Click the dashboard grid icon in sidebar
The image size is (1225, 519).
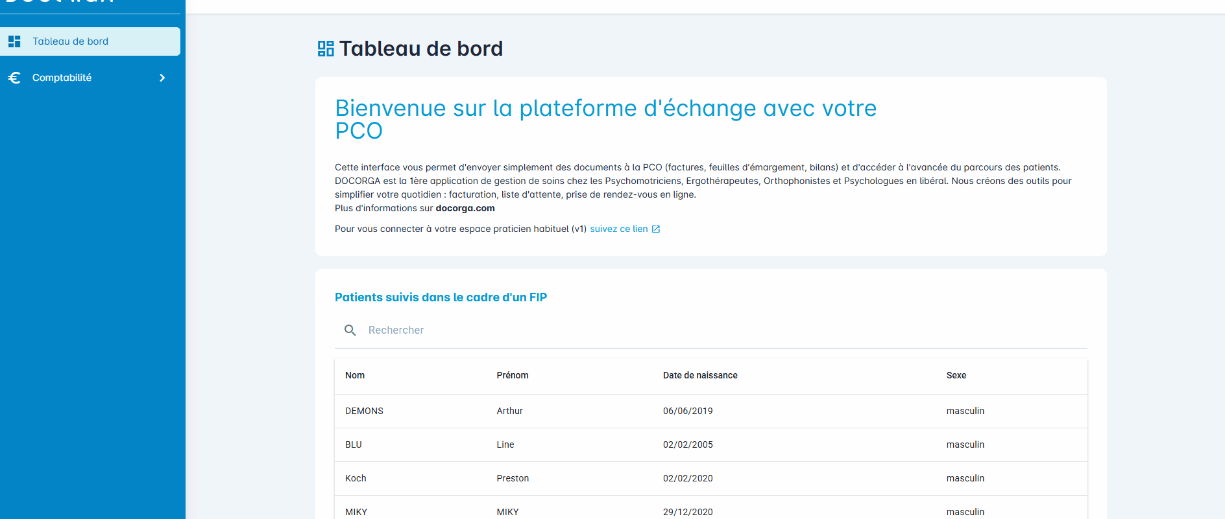click(14, 41)
